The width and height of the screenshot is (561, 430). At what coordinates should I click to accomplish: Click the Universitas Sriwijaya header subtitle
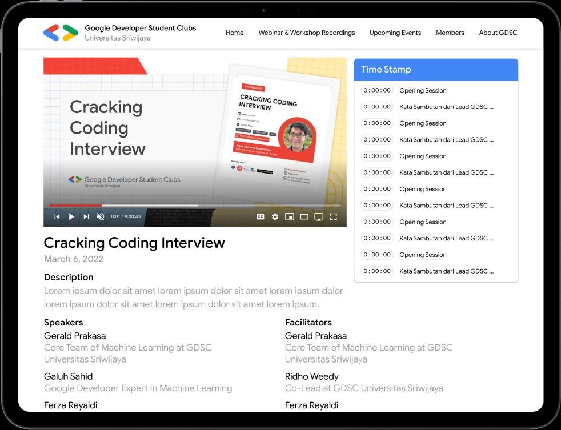[118, 38]
